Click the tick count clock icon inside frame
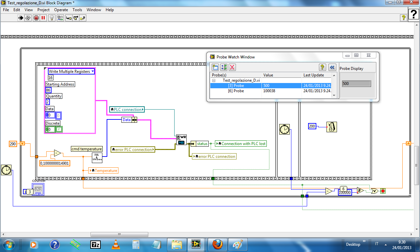The width and height of the screenshot is (420, 252). [284, 129]
